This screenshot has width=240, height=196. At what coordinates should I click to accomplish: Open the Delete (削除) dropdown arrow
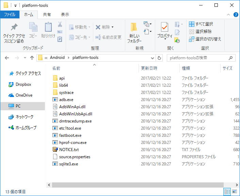tap(112, 27)
